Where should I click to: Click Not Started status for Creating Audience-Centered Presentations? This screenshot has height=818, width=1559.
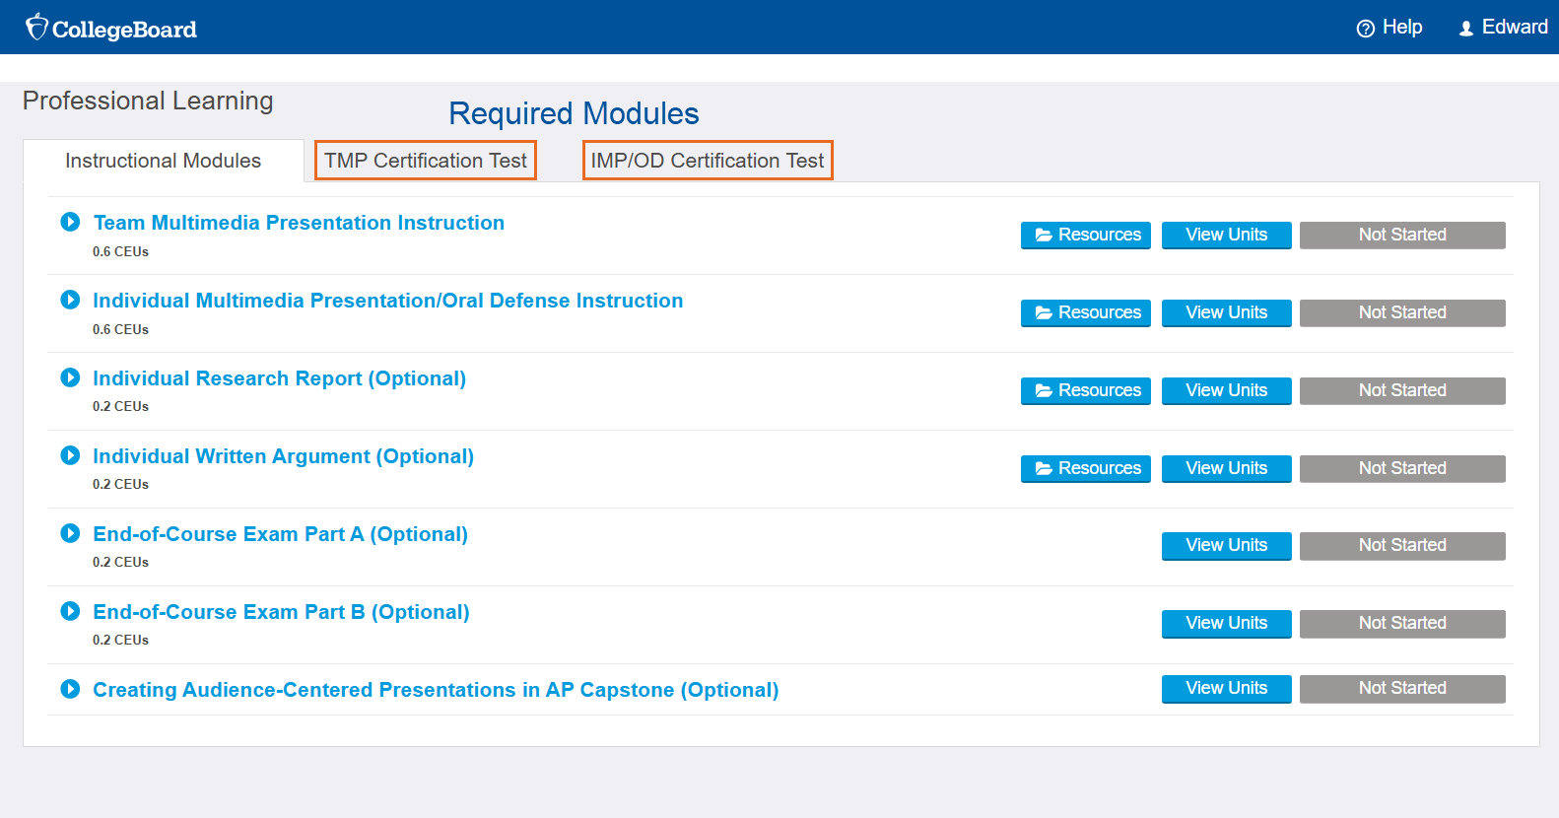click(1401, 688)
